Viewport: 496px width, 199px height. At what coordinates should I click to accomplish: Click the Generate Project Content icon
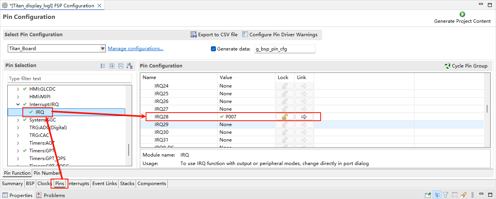coord(462,14)
